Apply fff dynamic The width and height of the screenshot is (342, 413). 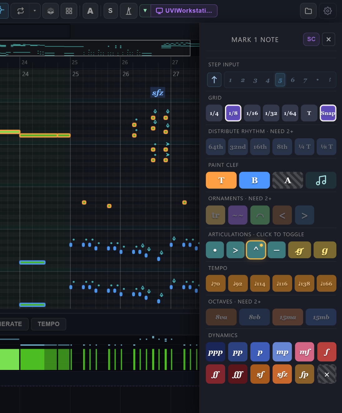pyautogui.click(x=238, y=374)
